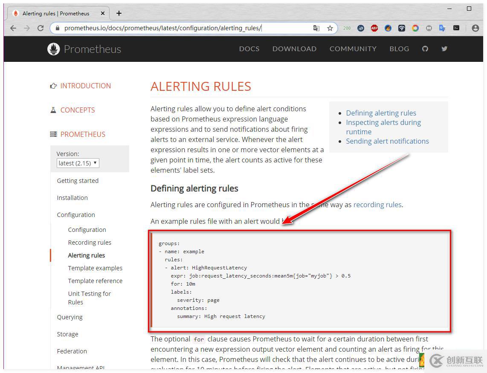Click the padlock site info icon
487x373 pixels.
pyautogui.click(x=58, y=28)
